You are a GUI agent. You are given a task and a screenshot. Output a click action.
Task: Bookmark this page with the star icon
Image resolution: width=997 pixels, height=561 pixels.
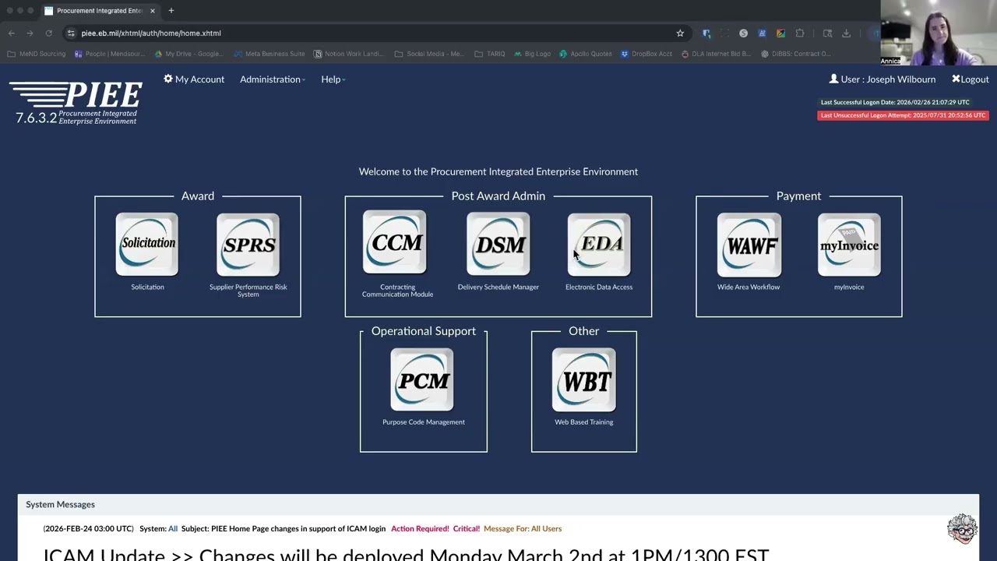pyautogui.click(x=680, y=34)
